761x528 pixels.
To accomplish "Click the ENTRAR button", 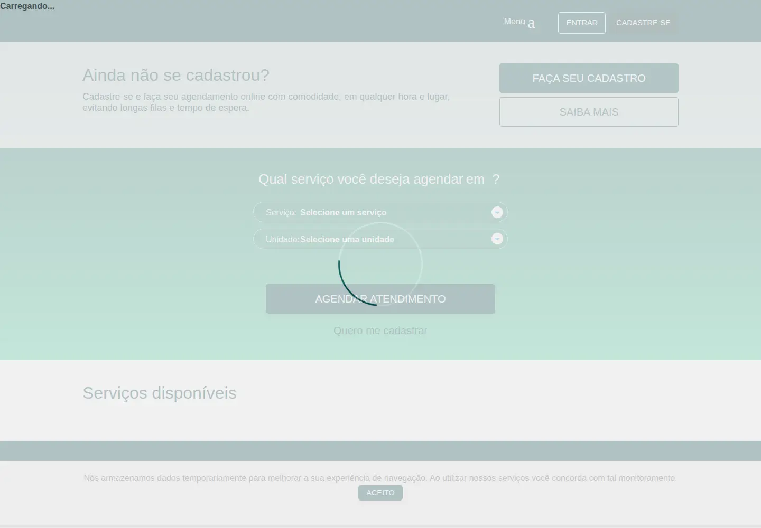I will pyautogui.click(x=582, y=23).
